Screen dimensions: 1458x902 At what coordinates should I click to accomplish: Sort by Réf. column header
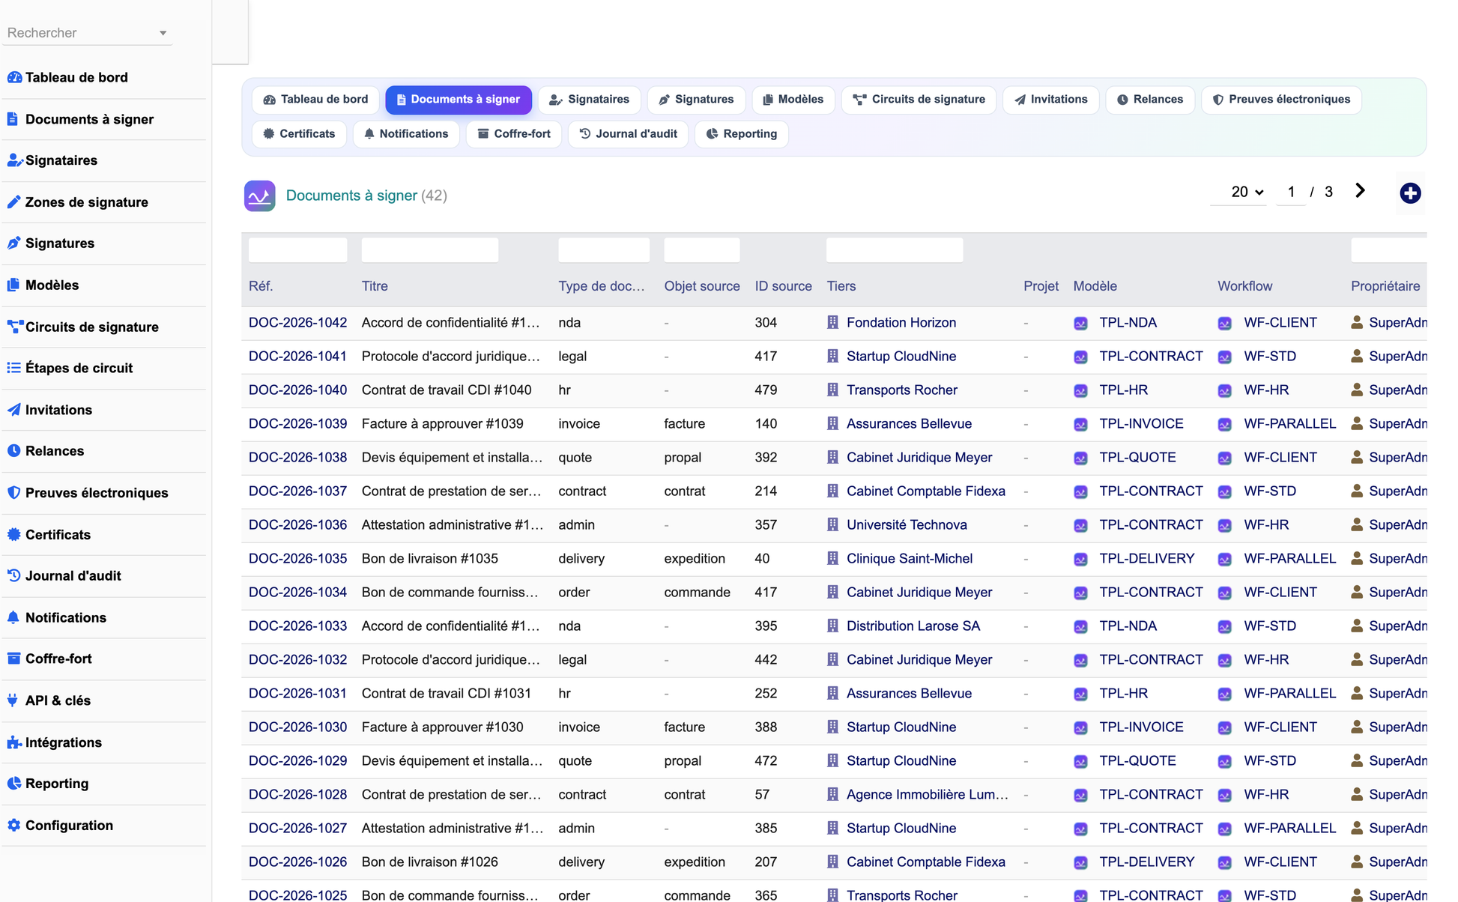click(x=261, y=286)
